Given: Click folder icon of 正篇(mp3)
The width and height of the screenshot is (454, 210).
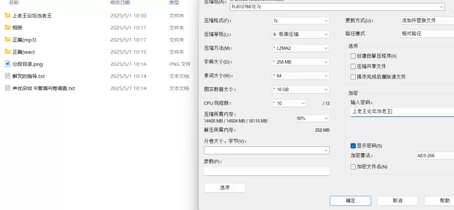Looking at the screenshot, I should tap(7, 40).
